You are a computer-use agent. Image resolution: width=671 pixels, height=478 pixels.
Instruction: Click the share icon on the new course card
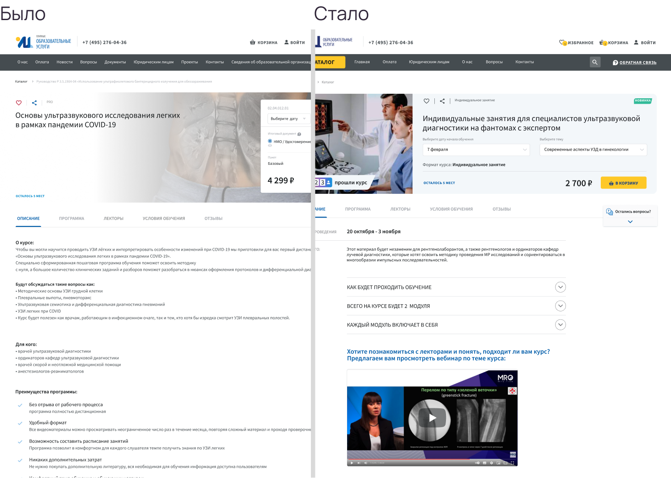coord(442,101)
